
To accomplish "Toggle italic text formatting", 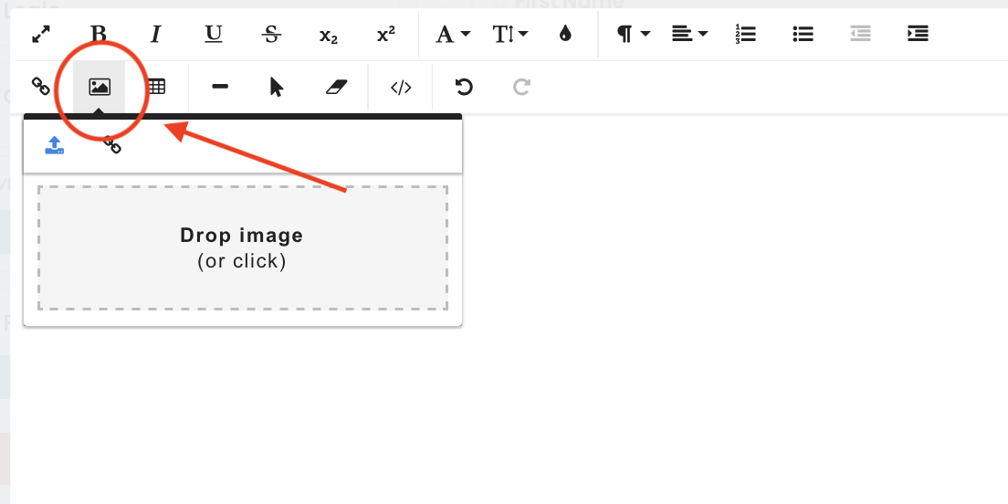I will point(156,35).
